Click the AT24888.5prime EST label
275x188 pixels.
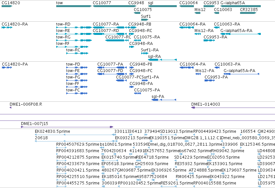205,170
